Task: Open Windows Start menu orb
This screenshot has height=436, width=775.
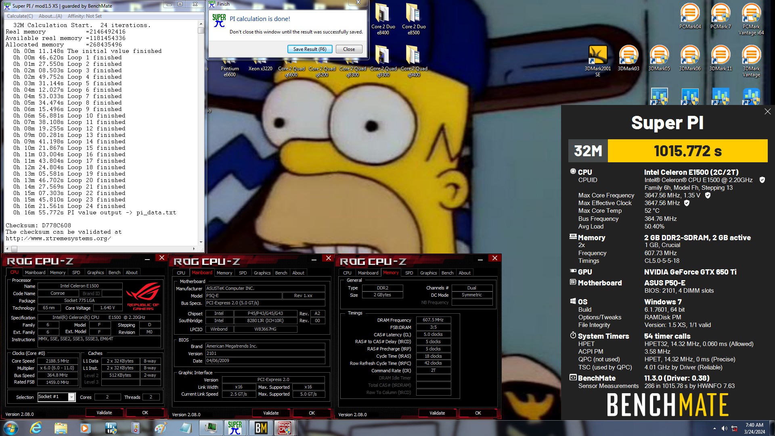Action: pos(10,428)
